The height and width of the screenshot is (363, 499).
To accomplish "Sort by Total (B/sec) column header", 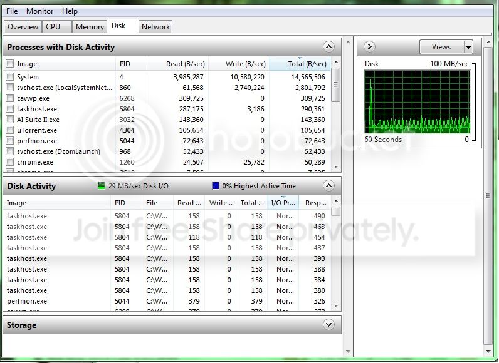I will pos(300,64).
